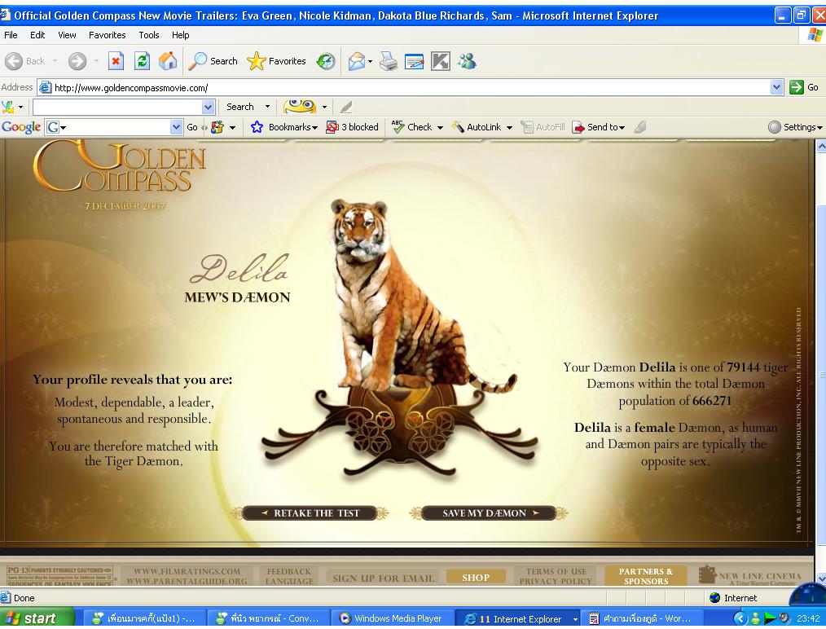Open the View menu

click(67, 35)
